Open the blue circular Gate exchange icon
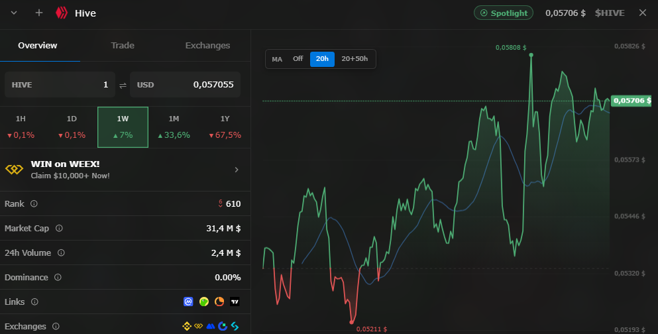Viewport: 658px width, 334px height. pyautogui.click(x=223, y=326)
